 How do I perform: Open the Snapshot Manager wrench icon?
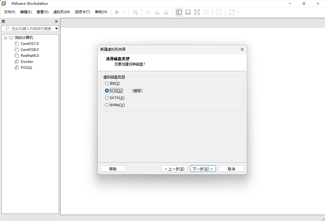point(166,12)
